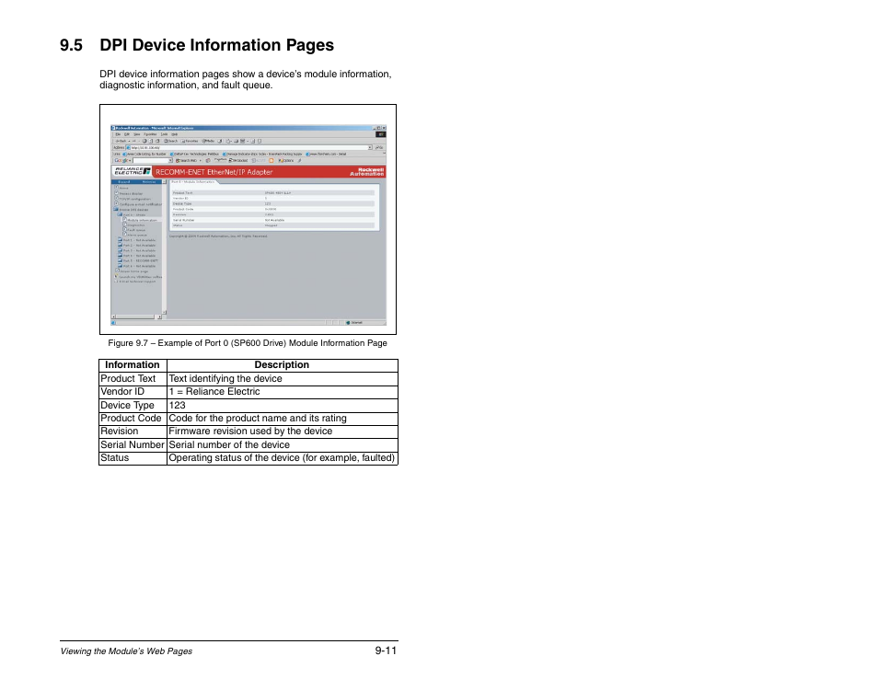Click the 'Serial Number' table cell
Image resolution: width=878 pixels, height=679 pixels.
pyautogui.click(x=133, y=444)
